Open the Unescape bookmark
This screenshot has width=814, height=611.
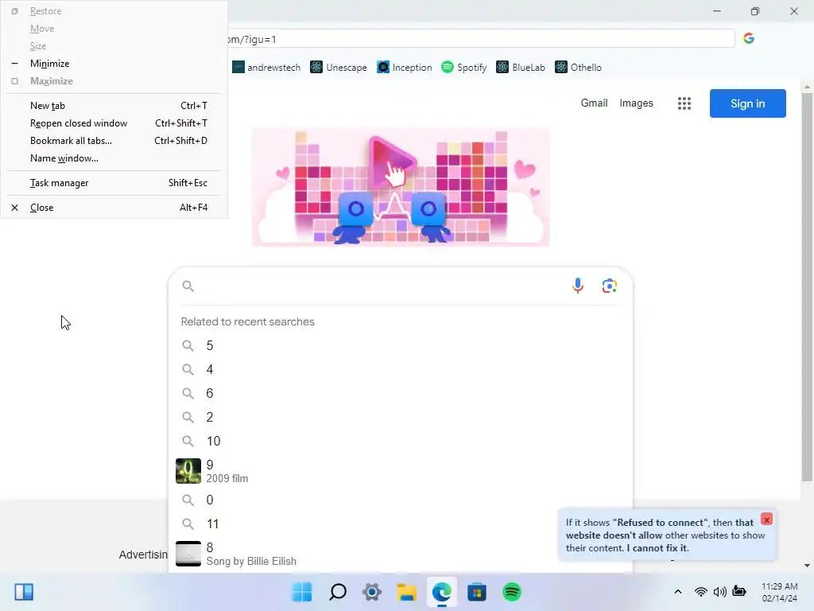click(339, 67)
